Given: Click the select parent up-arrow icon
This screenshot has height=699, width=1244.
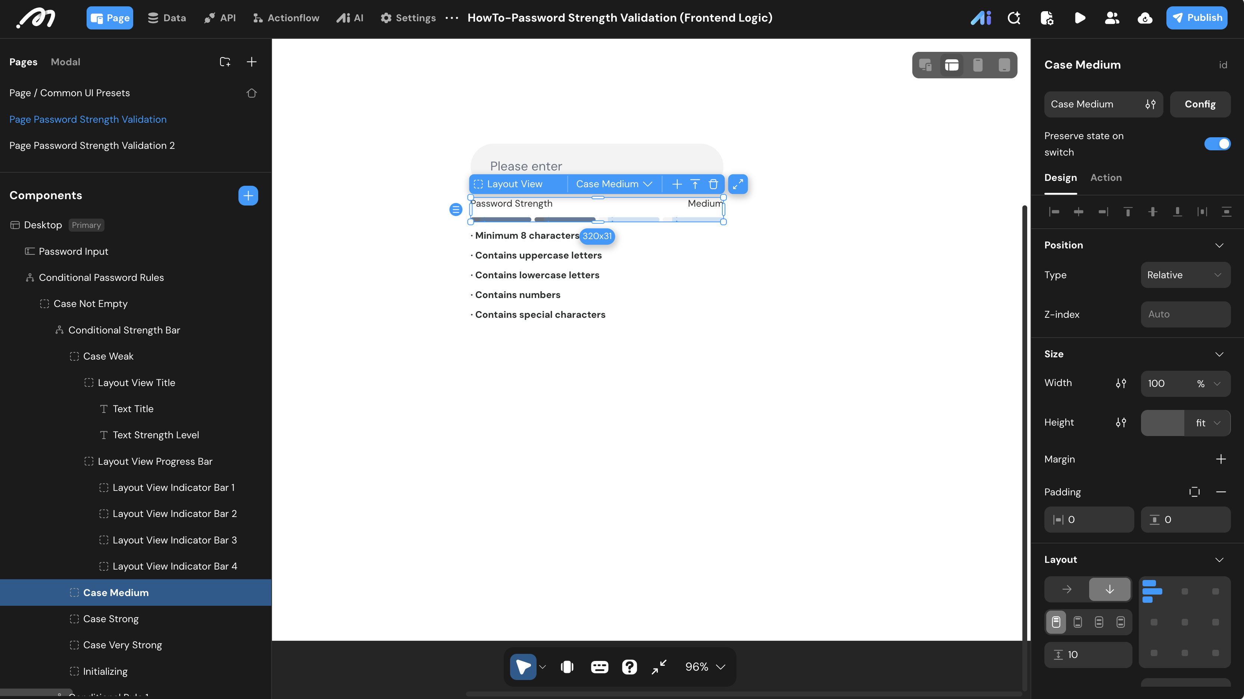Looking at the screenshot, I should click(x=695, y=184).
